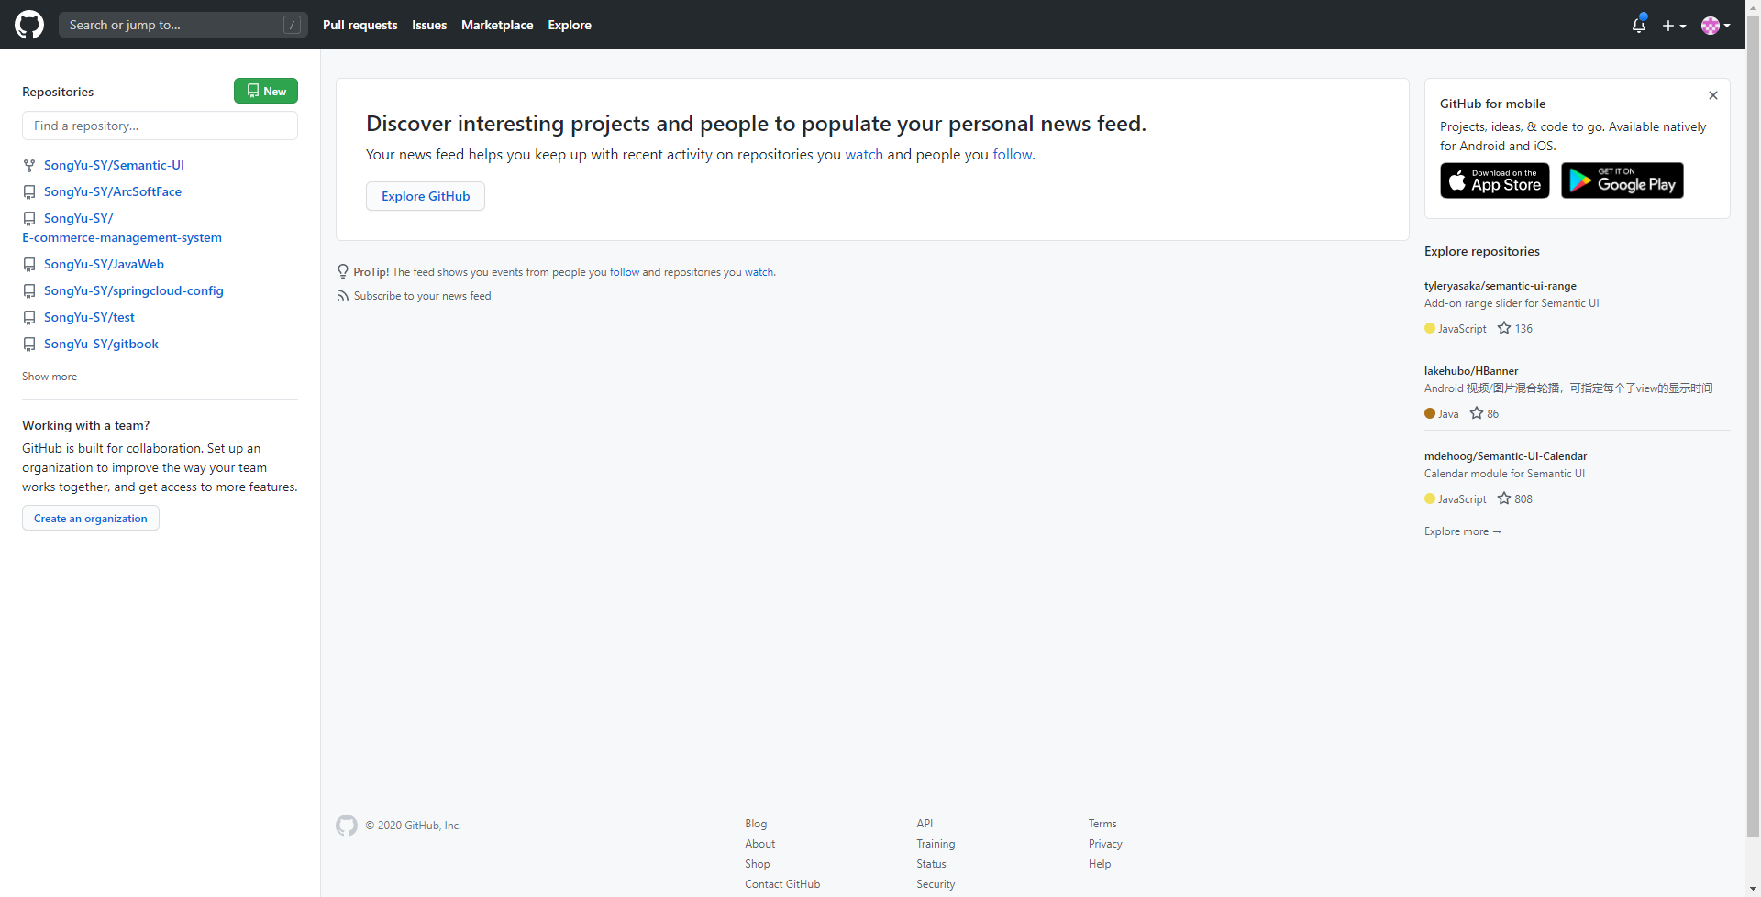The image size is (1761, 897).
Task: Click the yellow JavaScript dot for semantic-ui-range
Action: pos(1430,329)
